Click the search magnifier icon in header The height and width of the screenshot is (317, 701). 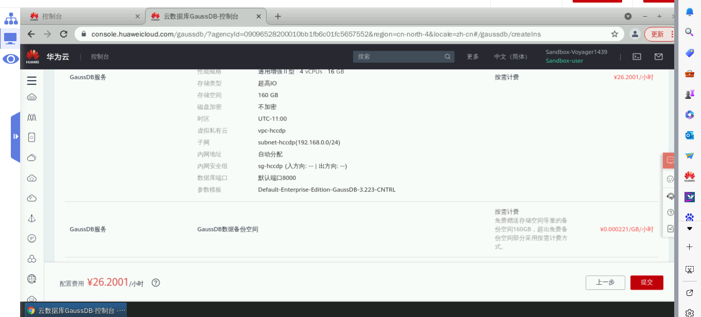448,57
